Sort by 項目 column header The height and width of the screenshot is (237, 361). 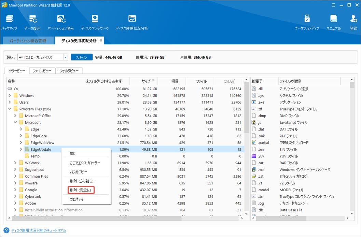coord(172,81)
